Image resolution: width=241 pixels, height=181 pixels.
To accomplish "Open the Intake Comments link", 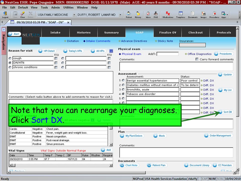I will click(x=97, y=41).
